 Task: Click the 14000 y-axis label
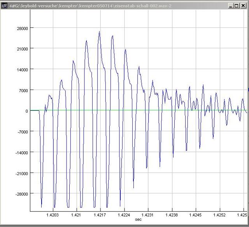[x=23, y=70]
